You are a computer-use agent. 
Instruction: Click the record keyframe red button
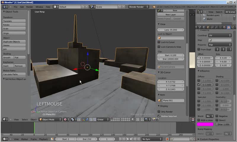click(x=167, y=139)
